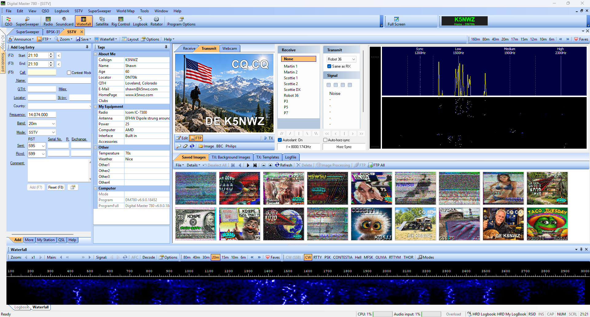Open the Announce dropdown menu

coord(21,39)
